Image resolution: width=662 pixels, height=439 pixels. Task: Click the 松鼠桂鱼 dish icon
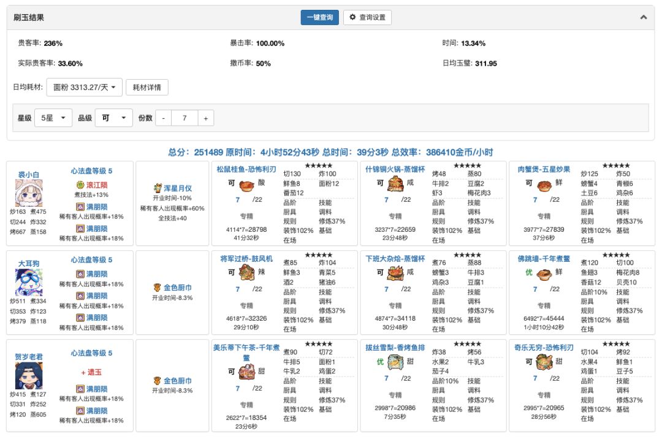coord(246,185)
